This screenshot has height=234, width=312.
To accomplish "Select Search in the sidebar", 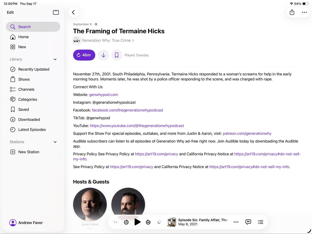I will [x=33, y=27].
